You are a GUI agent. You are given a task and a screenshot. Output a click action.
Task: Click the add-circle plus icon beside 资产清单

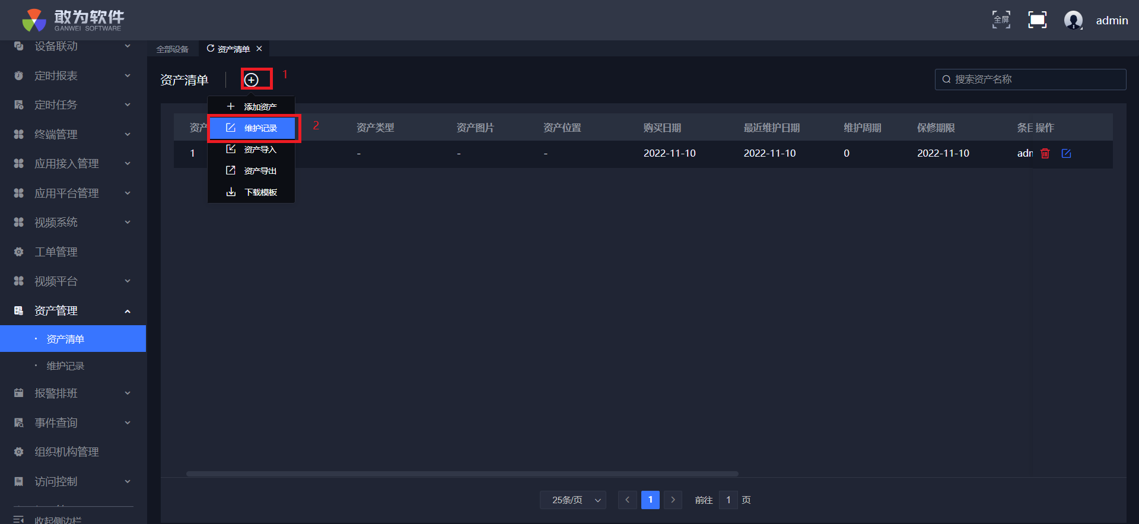pyautogui.click(x=252, y=80)
